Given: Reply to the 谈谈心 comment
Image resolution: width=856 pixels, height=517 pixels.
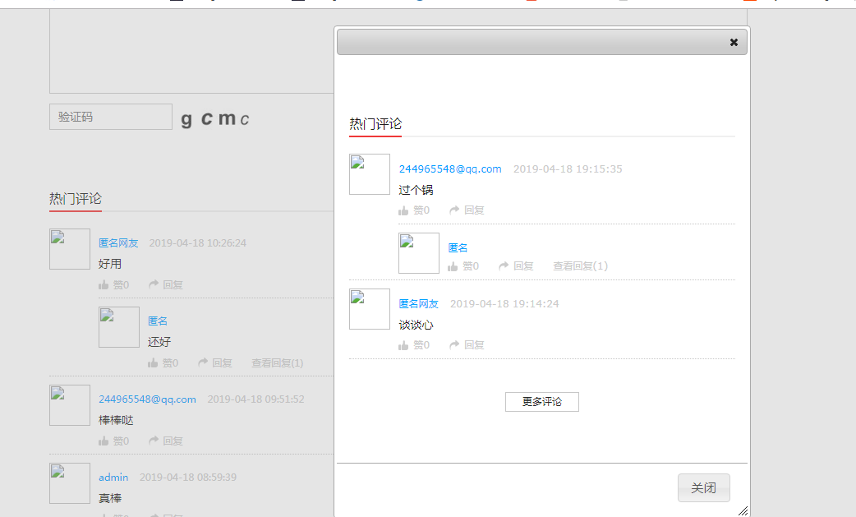Looking at the screenshot, I should 467,345.
